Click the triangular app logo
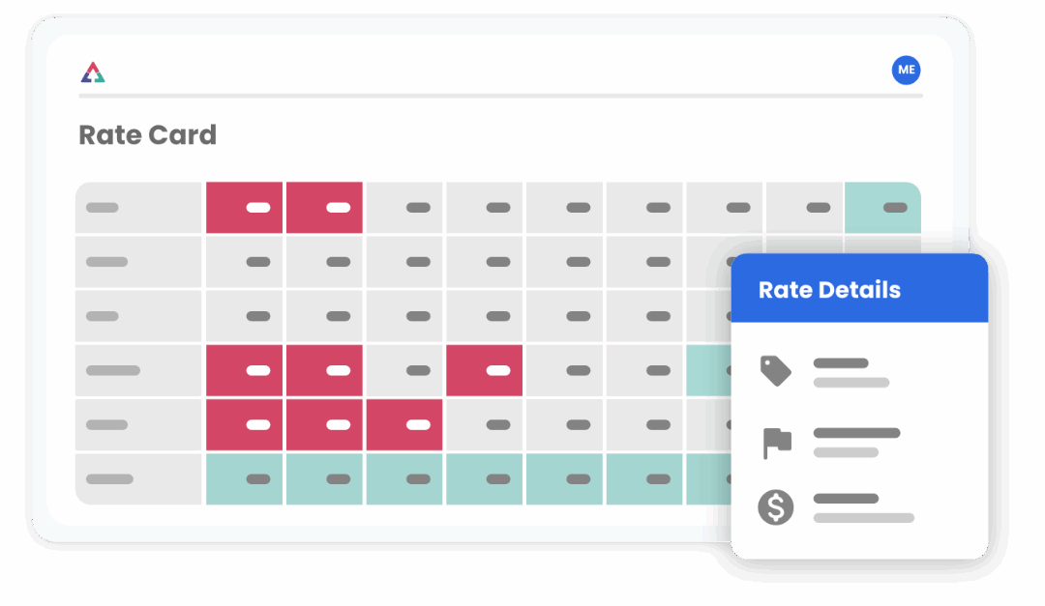Image resolution: width=1045 pixels, height=606 pixels. [x=93, y=72]
